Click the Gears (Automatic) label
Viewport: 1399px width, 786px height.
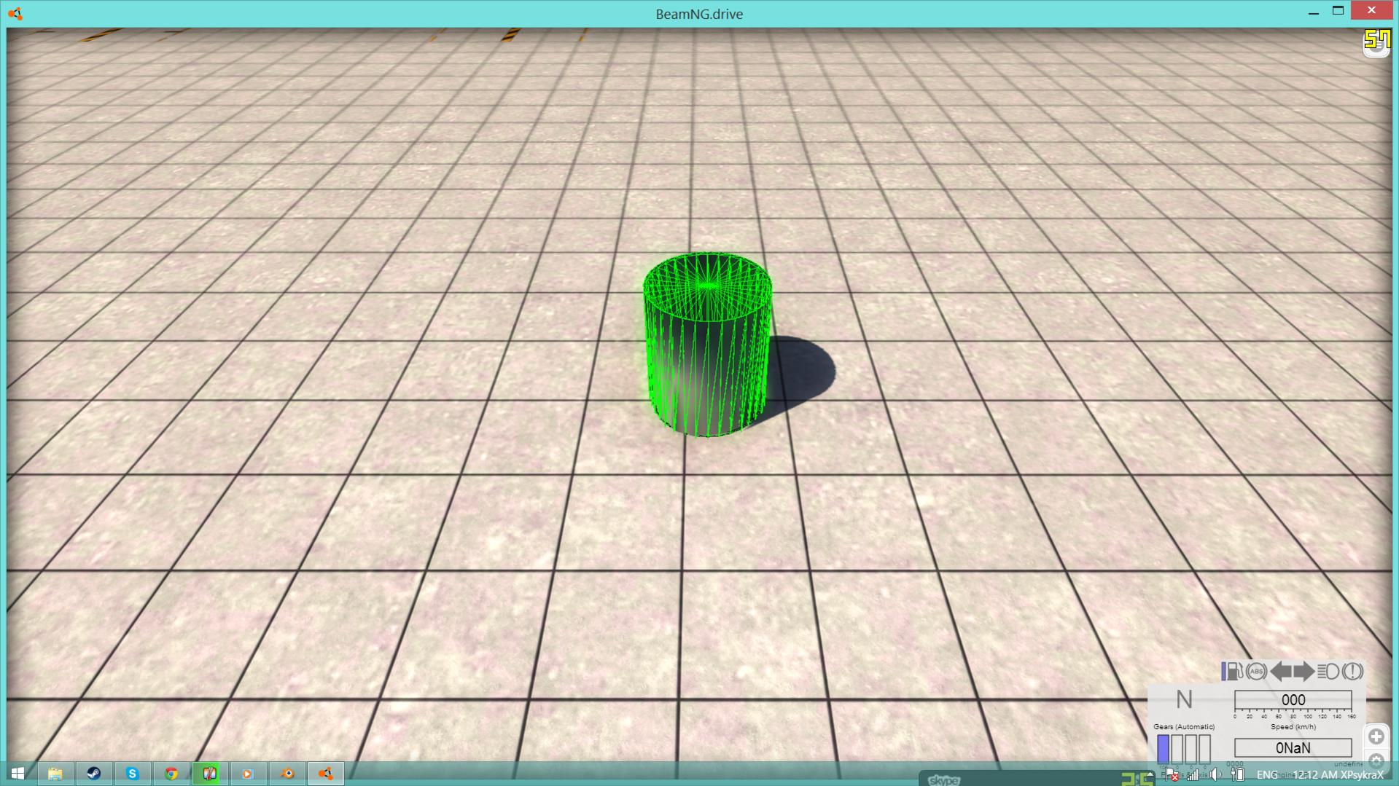pos(1184,727)
